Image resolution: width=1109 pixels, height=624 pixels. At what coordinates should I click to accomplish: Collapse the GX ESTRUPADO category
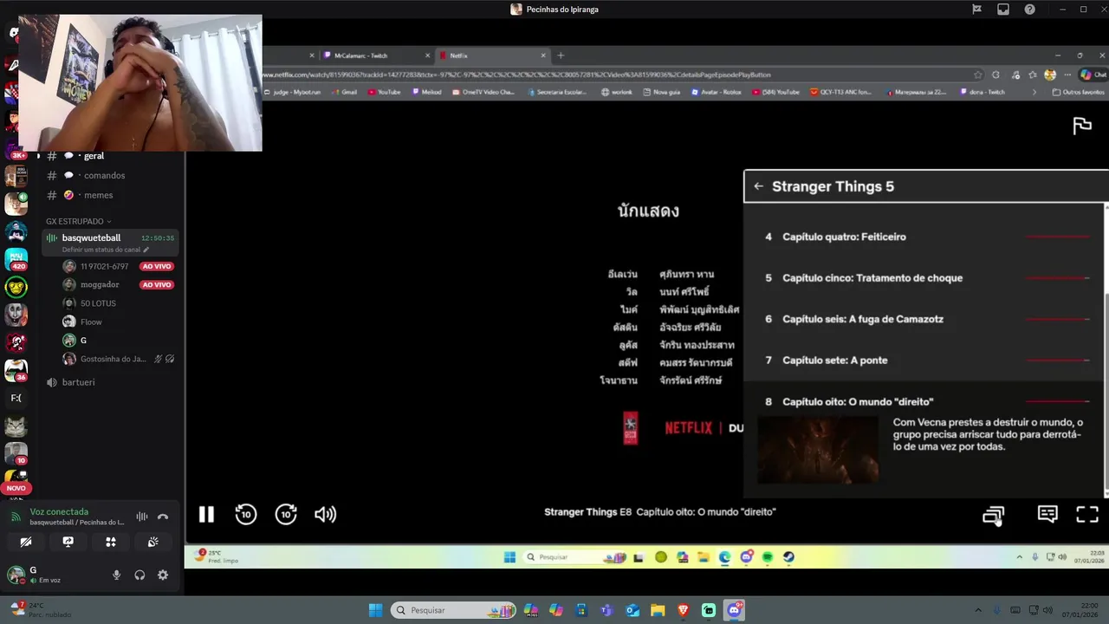point(79,221)
